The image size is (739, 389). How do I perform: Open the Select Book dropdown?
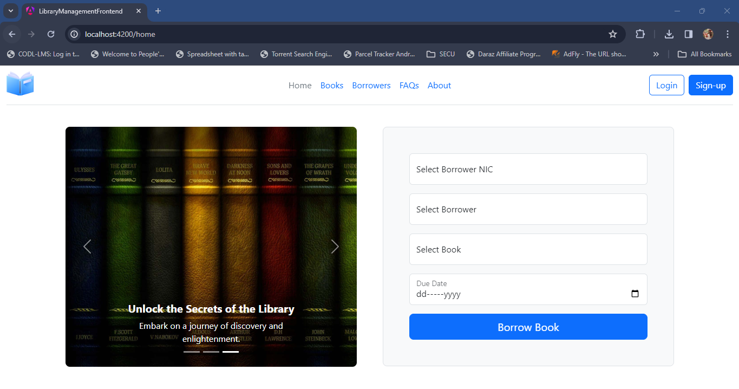coord(528,249)
